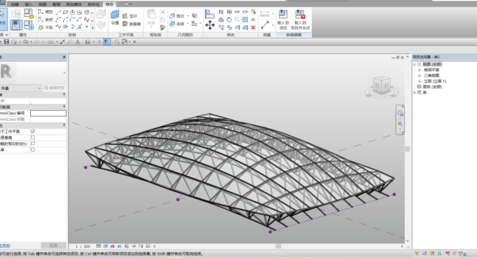Collapse the 视图 (全部) tree node
This screenshot has height=258, width=477.
(x=414, y=64)
